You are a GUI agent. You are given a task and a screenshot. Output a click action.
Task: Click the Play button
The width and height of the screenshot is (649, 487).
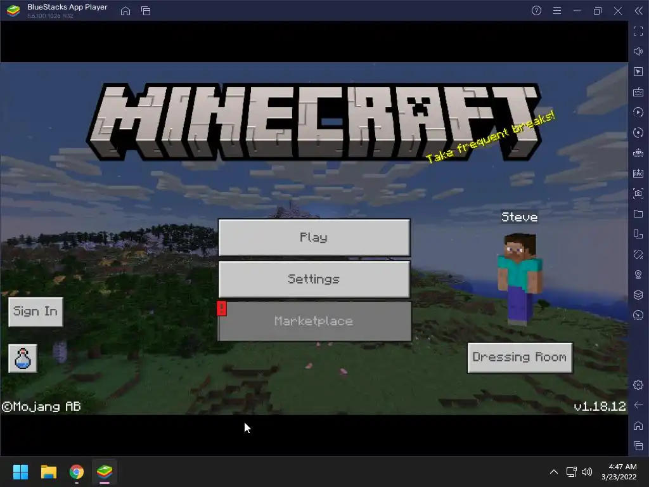[314, 238]
